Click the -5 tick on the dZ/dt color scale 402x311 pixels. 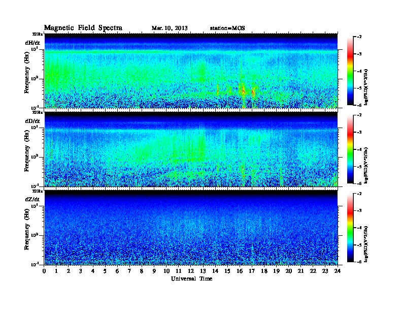[x=359, y=245]
